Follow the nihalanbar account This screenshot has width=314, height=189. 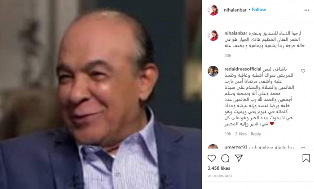click(259, 9)
